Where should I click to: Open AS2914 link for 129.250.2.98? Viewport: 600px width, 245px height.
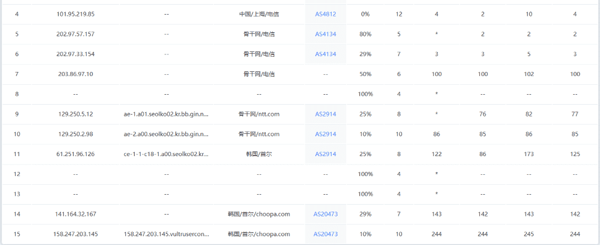325,134
